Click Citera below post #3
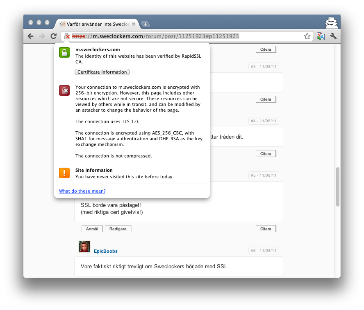Viewport: 364px width, 310px height. click(x=266, y=99)
